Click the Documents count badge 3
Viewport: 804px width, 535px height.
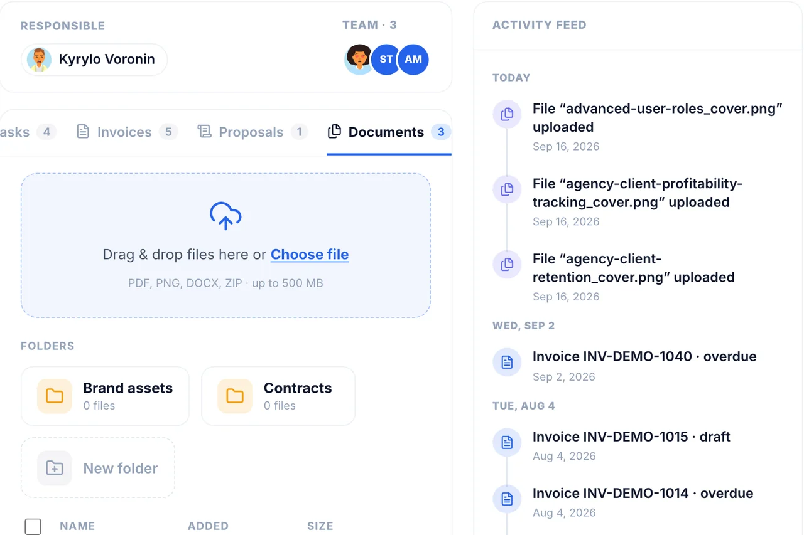(x=441, y=132)
